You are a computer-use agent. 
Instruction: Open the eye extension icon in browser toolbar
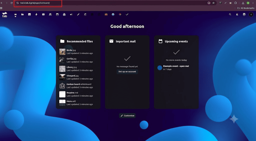point(220,3)
